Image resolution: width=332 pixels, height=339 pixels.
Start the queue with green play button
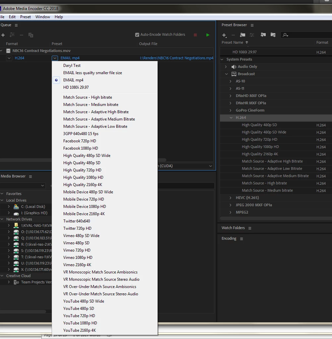click(208, 35)
